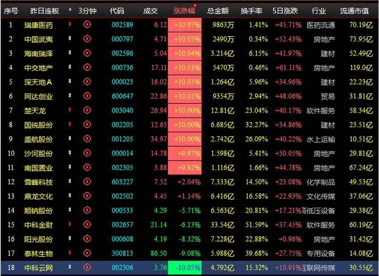Viewport: 379px width, 276px height.
Task: Open 3-minute replay icon for 中科云网
Action: 87,267
